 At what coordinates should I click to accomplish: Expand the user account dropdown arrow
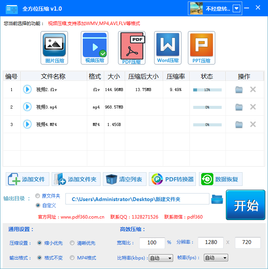[x=236, y=8]
